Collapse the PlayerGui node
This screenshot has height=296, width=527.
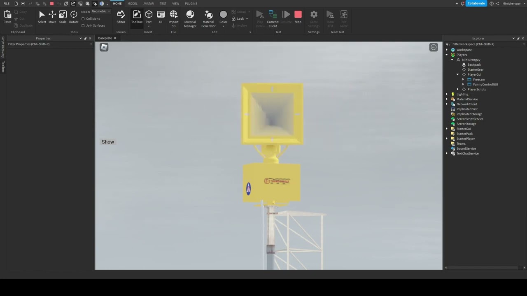(x=457, y=74)
